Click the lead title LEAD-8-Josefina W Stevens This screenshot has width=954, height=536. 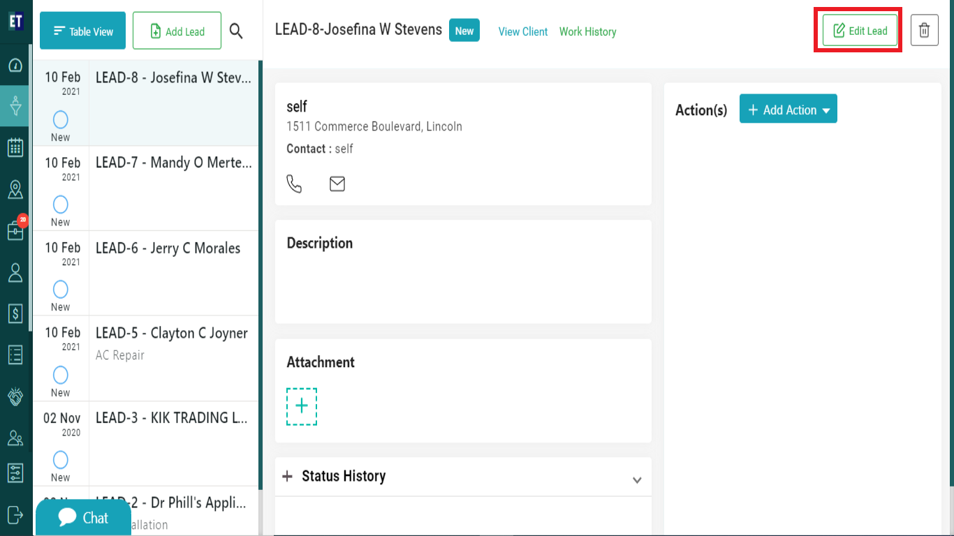(358, 29)
